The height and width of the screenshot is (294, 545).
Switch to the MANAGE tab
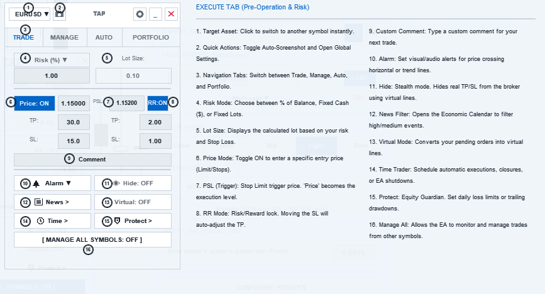pyautogui.click(x=64, y=37)
